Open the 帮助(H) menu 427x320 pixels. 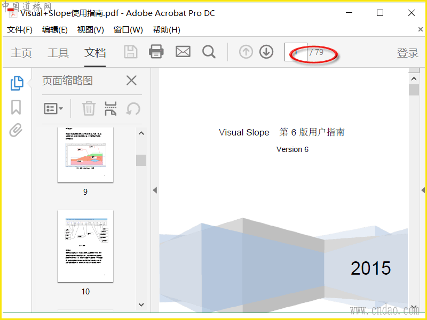coord(166,30)
